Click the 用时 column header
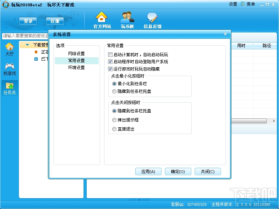The height and width of the screenshot is (209, 279). tap(242, 46)
